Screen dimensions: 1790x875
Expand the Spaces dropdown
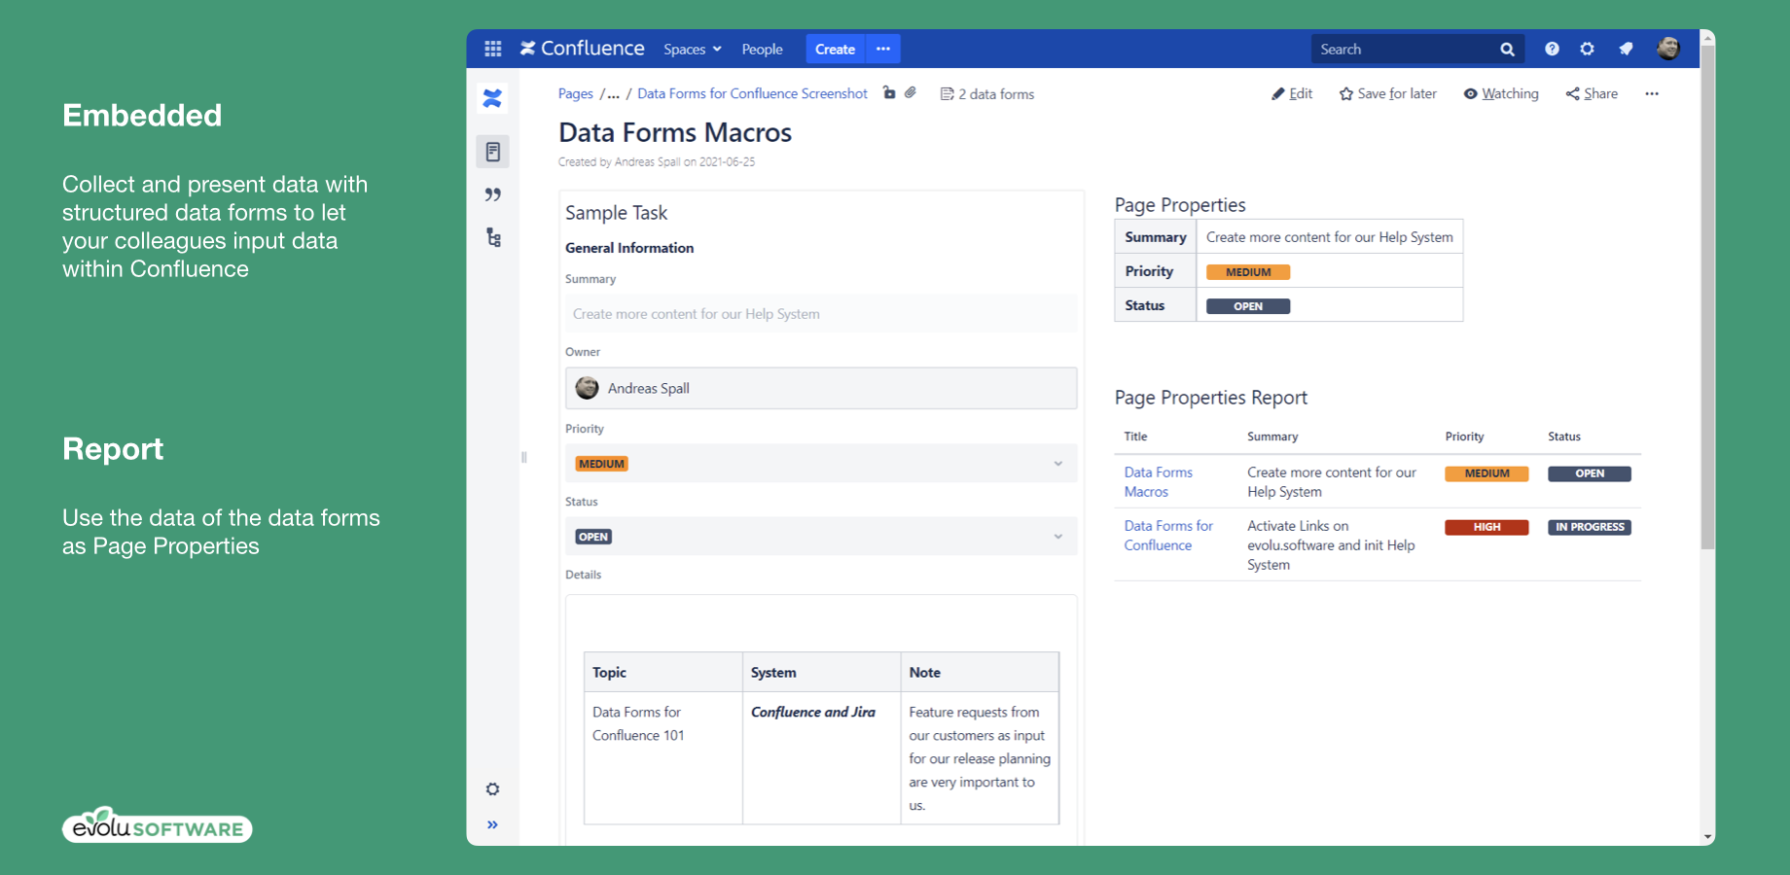692,49
